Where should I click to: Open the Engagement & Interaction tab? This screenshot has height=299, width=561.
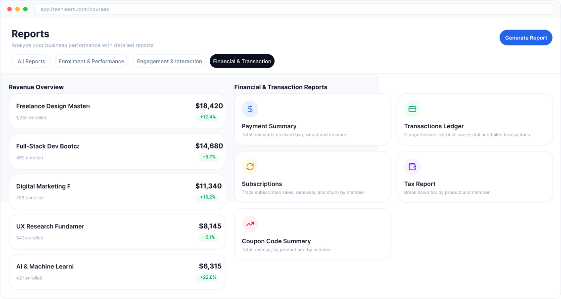coord(169,61)
